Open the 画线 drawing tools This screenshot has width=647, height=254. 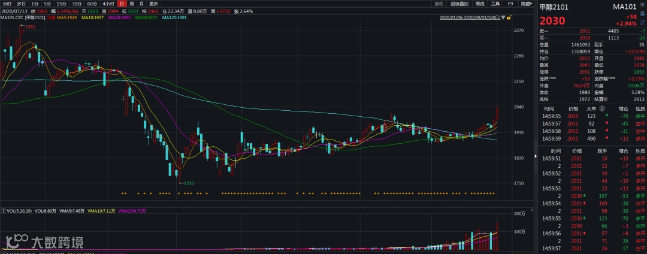pyautogui.click(x=479, y=4)
